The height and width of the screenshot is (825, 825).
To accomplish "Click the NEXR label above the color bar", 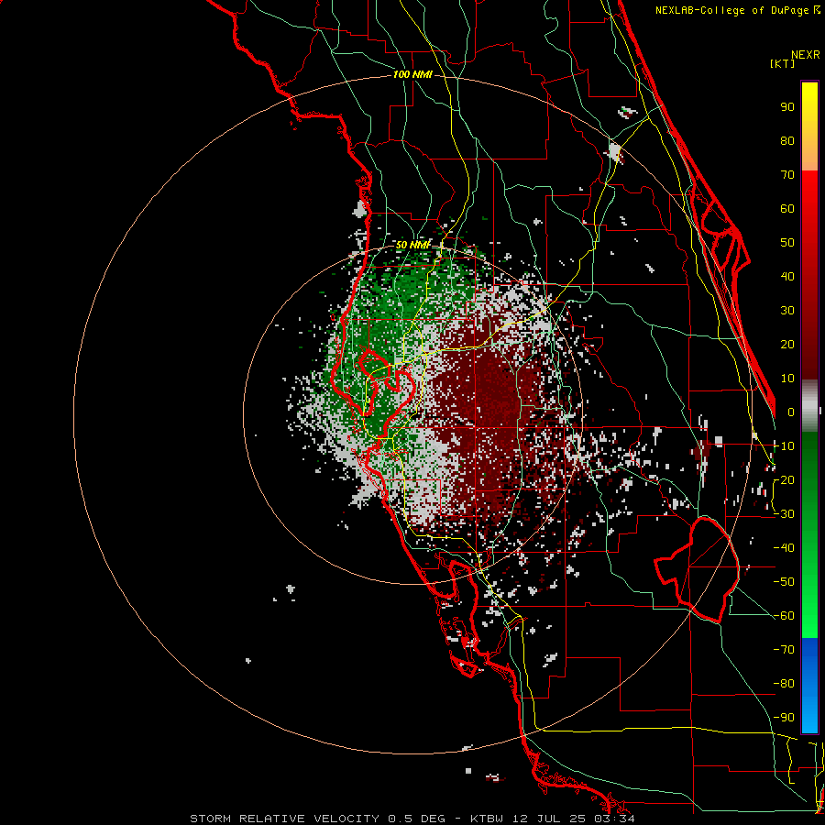I will 806,55.
